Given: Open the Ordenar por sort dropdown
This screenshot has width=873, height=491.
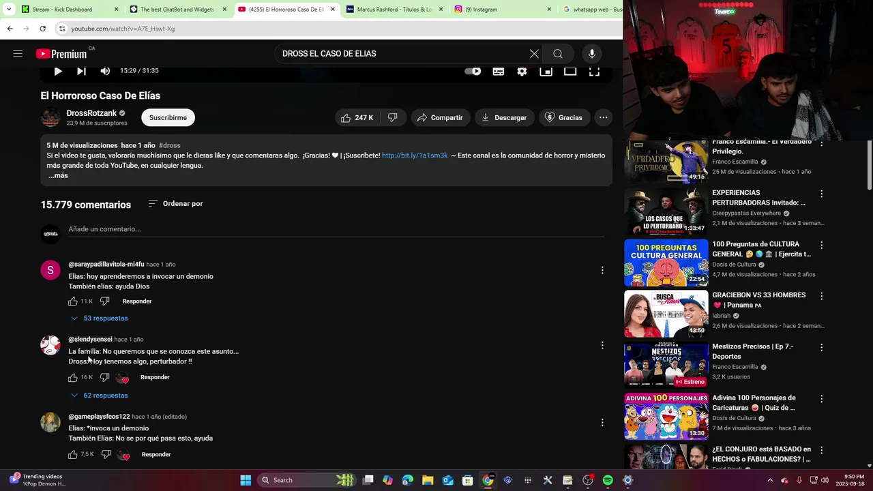Looking at the screenshot, I should tap(175, 204).
